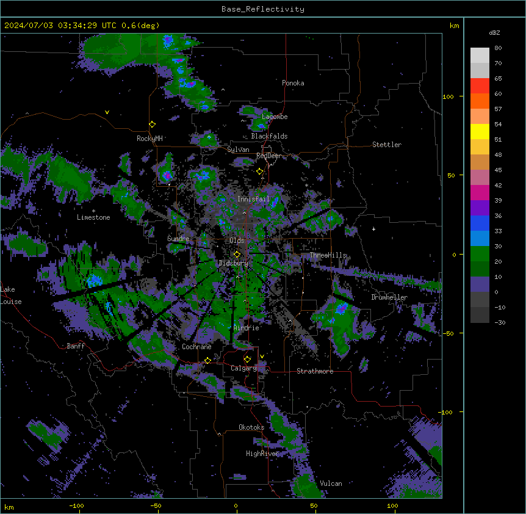Click the Ponoka city label

(x=293, y=83)
